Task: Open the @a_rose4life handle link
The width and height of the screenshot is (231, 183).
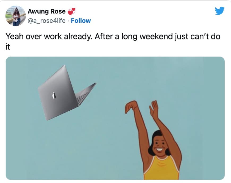Action: click(46, 21)
